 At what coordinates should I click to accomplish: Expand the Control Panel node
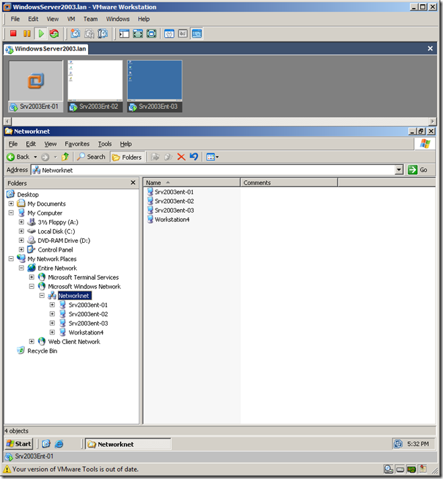point(22,250)
